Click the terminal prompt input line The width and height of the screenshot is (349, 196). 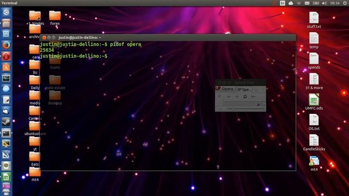pos(74,56)
